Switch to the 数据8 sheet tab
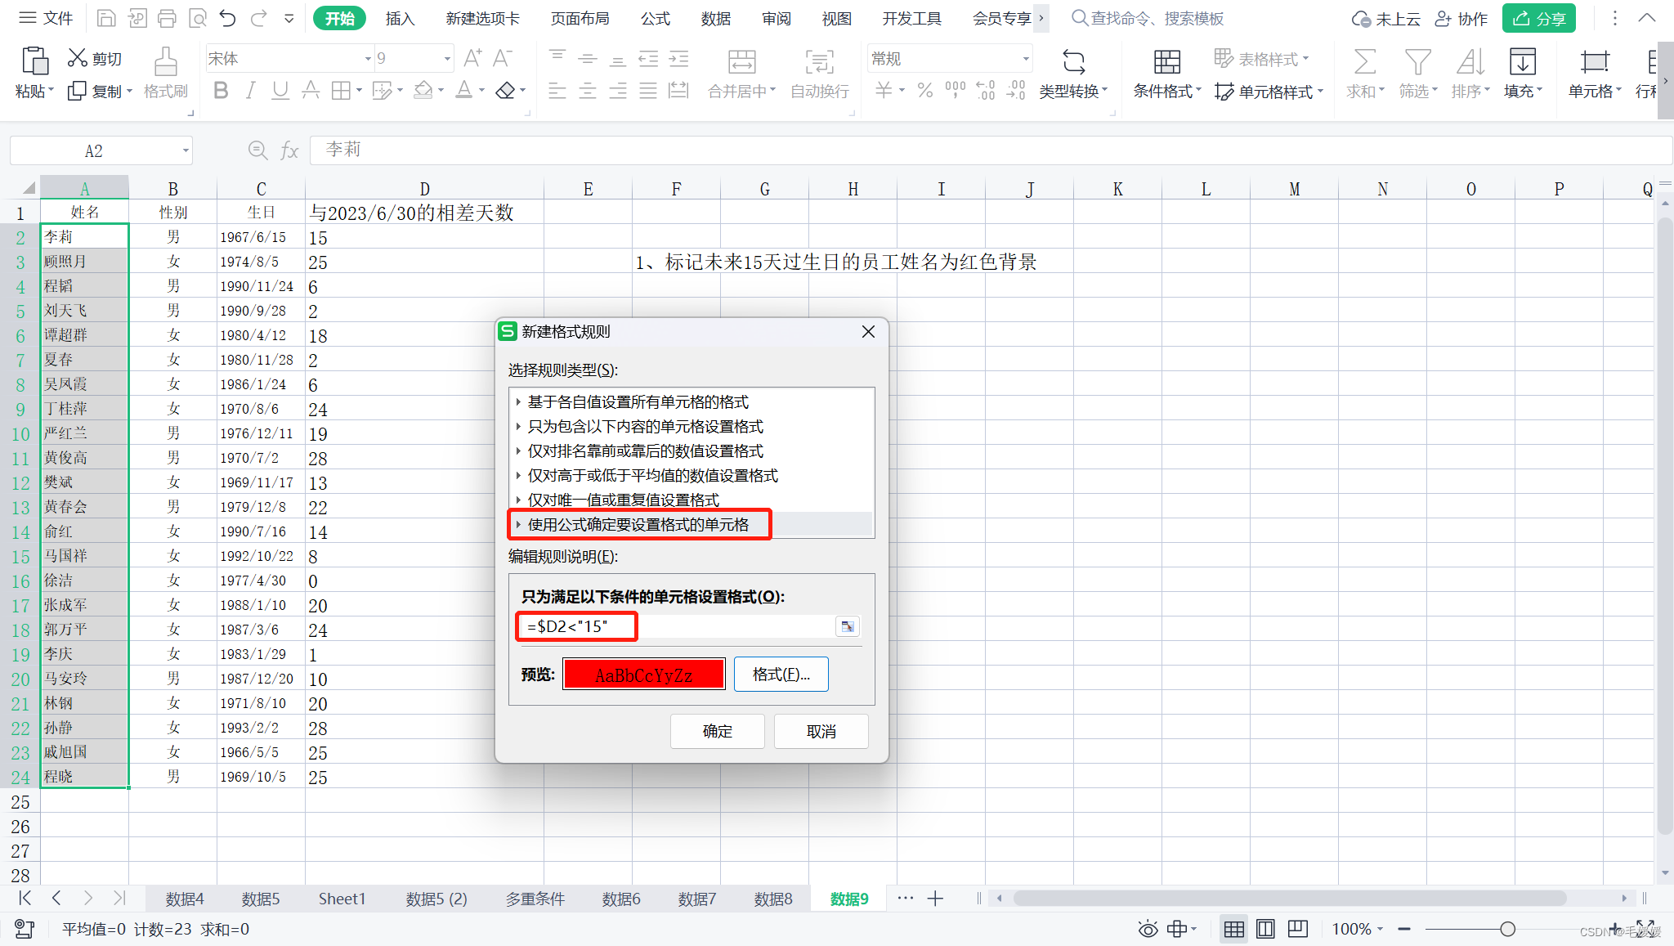Viewport: 1674px width, 946px height. pyautogui.click(x=772, y=899)
